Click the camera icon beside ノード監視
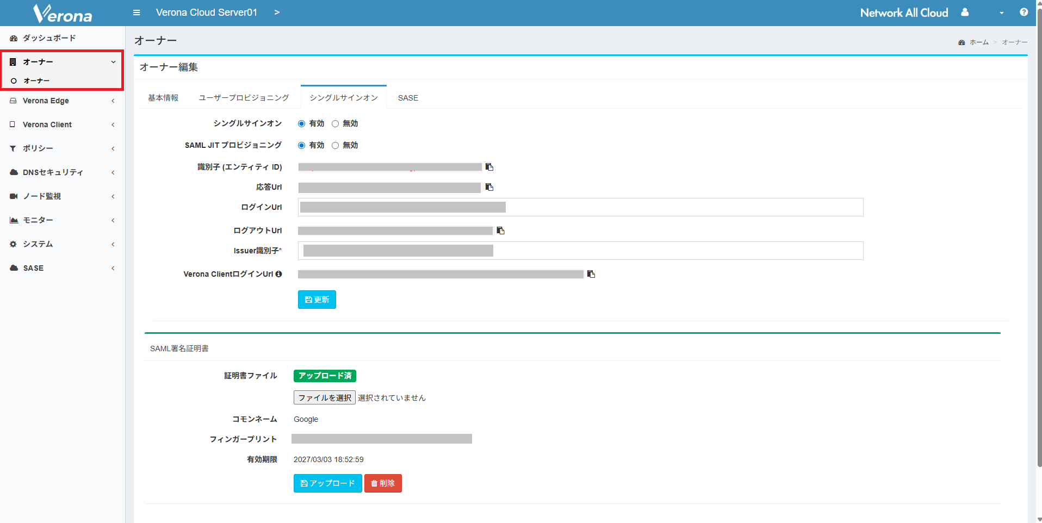Screen dimensions: 1042x523 14,196
